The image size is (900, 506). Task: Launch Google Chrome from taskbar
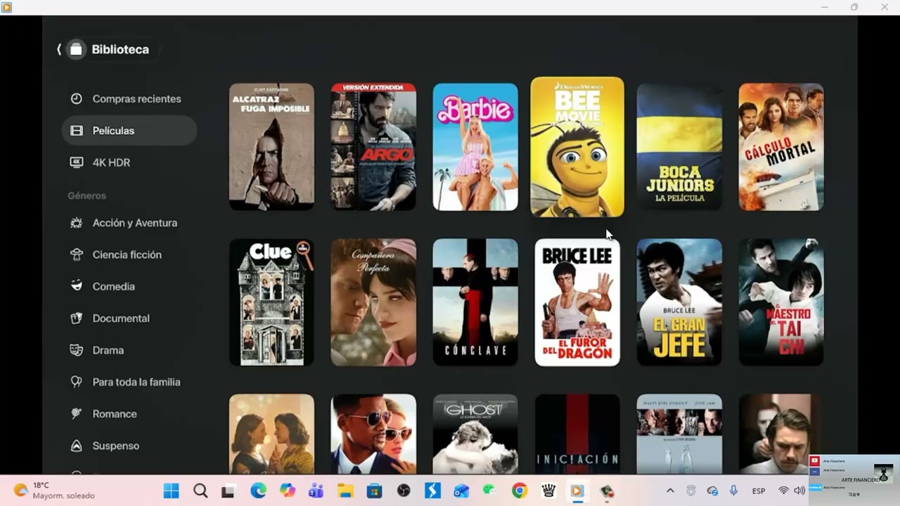tap(520, 491)
